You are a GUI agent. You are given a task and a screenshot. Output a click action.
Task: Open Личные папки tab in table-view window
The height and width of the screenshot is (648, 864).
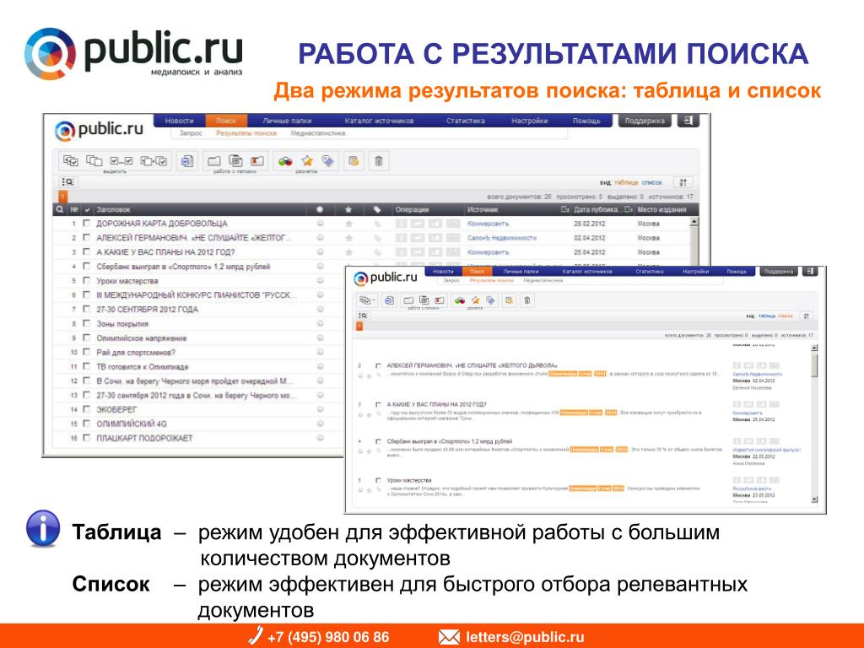tap(287, 120)
